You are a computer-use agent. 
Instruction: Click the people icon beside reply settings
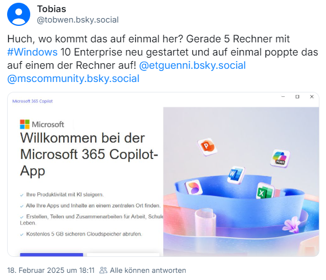pos(103,270)
